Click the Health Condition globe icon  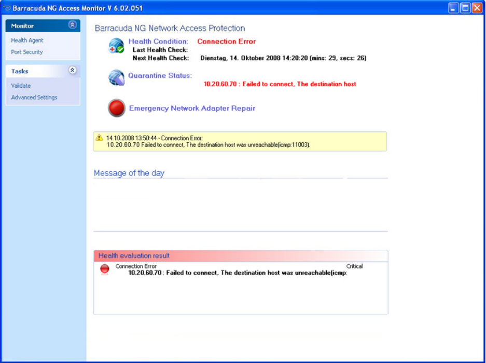pos(116,46)
